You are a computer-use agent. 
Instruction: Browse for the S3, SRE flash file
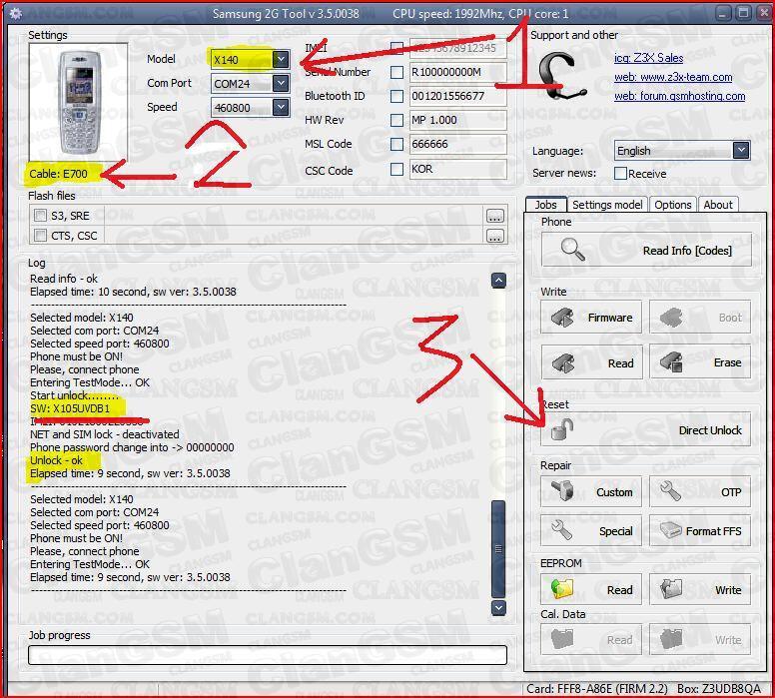(x=494, y=216)
